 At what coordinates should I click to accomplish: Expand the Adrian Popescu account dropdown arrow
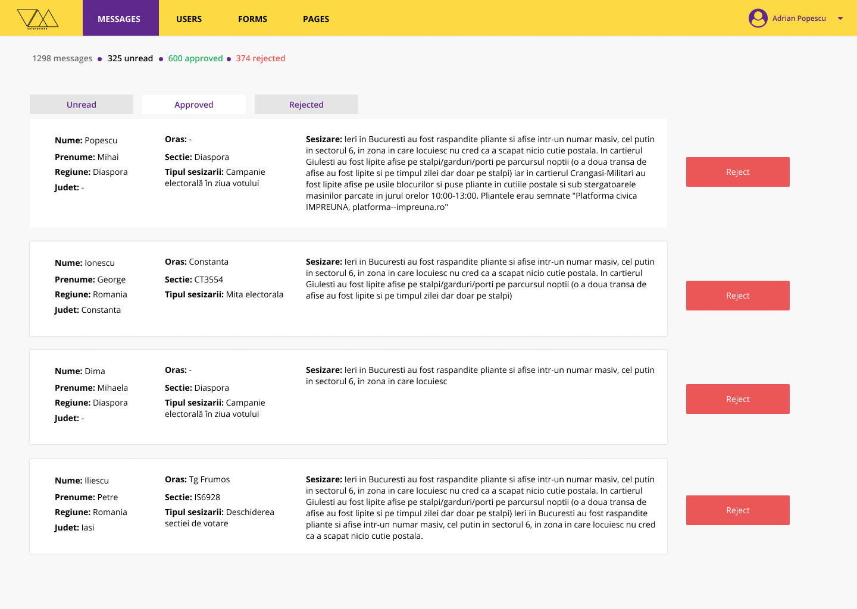point(840,18)
